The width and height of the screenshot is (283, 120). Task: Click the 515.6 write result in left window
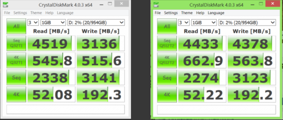tap(100, 60)
